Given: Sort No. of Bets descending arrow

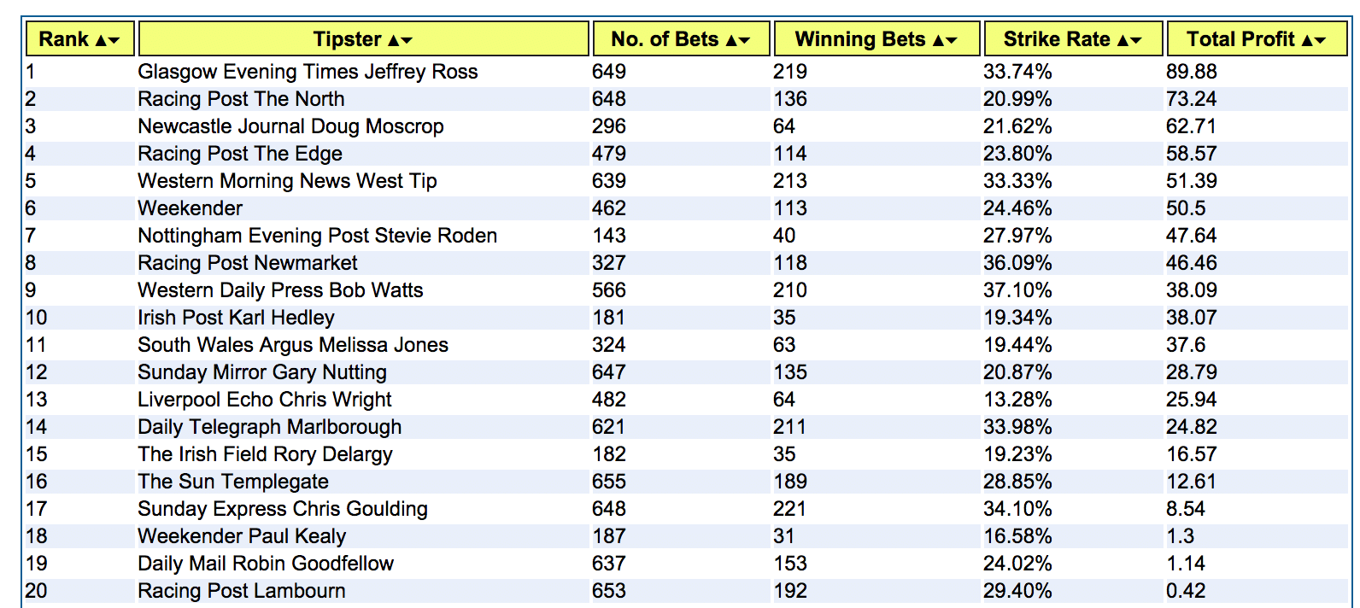Looking at the screenshot, I should pos(744,40).
